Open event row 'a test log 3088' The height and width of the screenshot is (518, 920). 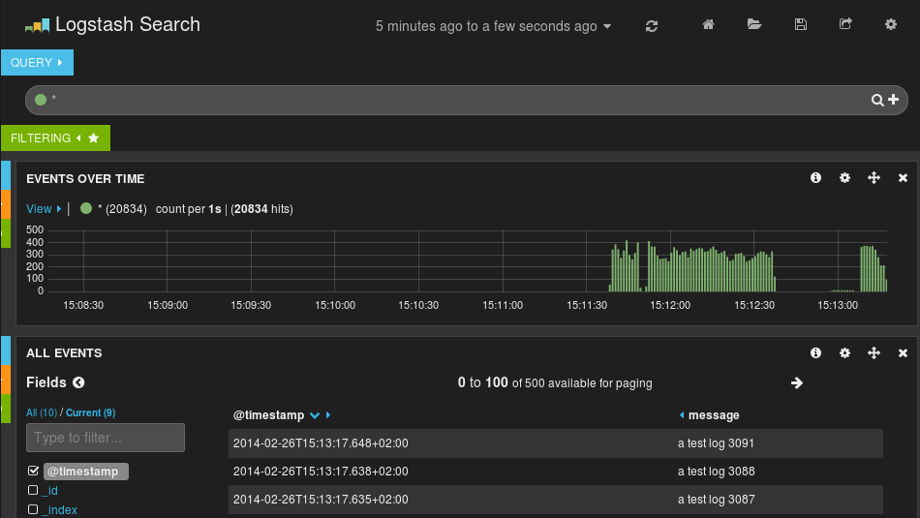556,472
